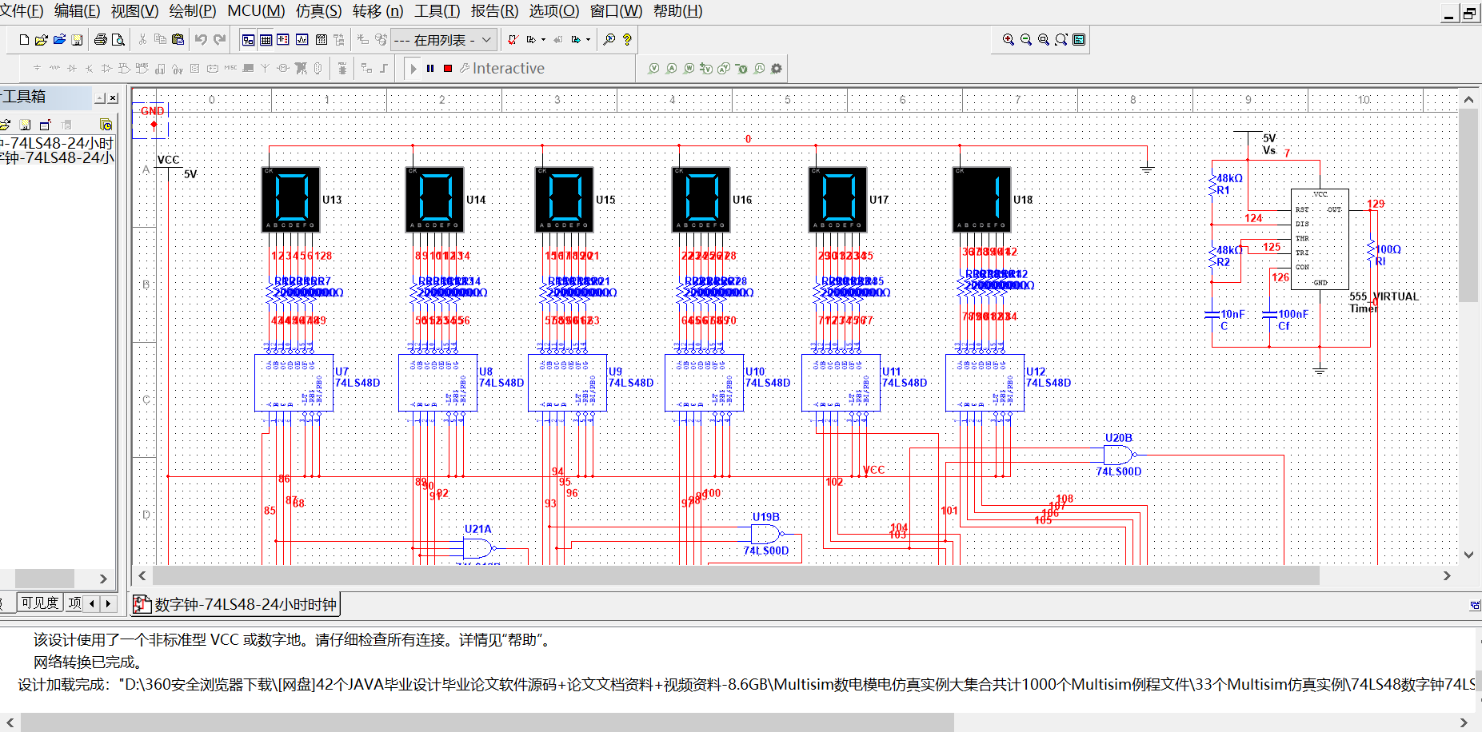Viewport: 1482px width, 732px height.
Task: Click Transfer to Ultiboard icon
Action: [x=531, y=39]
